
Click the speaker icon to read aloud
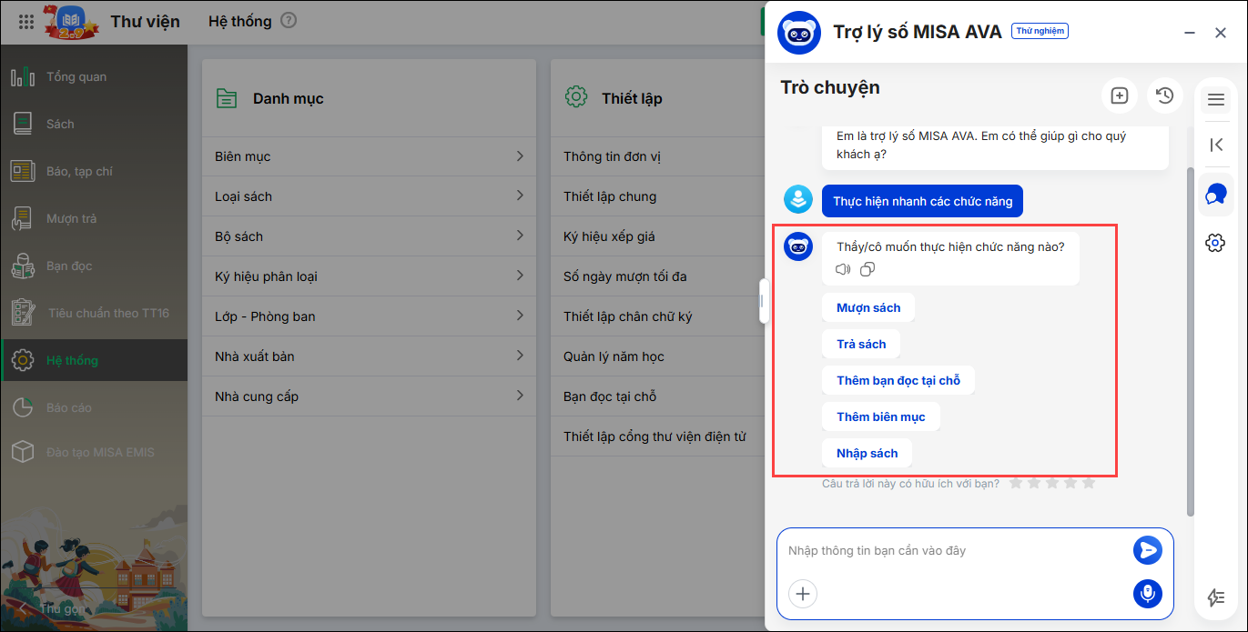click(x=843, y=269)
